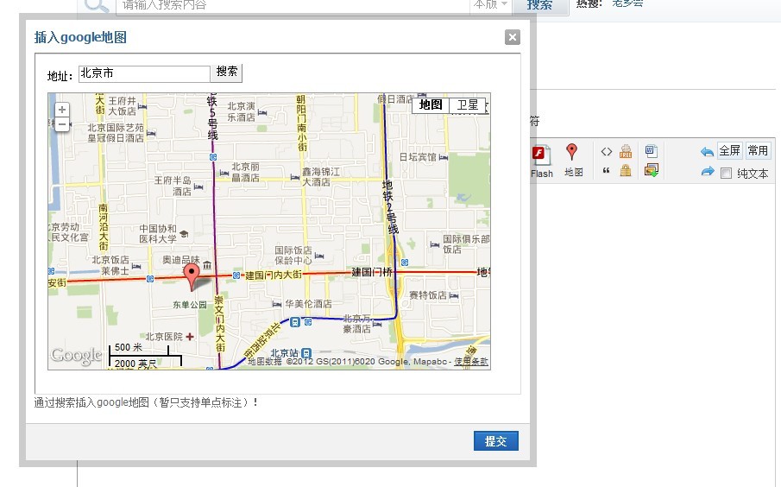This screenshot has height=487, width=781.
Task: Switch to 常用 editor mode
Action: [758, 150]
